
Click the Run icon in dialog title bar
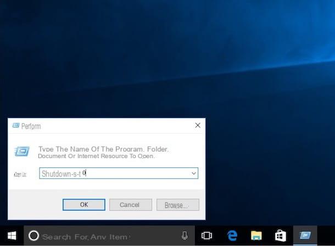16,125
